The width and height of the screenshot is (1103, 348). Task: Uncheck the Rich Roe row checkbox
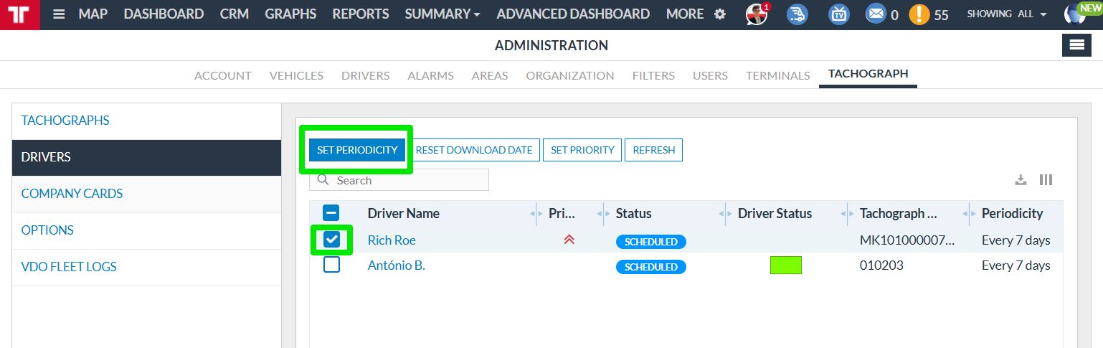[331, 240]
